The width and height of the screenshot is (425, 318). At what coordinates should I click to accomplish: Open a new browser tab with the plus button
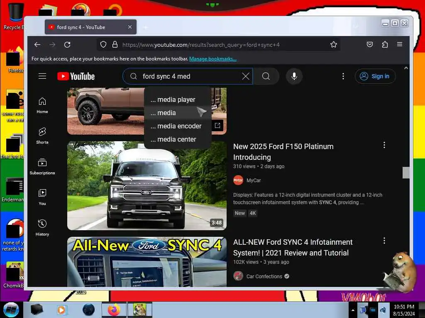pos(146,27)
